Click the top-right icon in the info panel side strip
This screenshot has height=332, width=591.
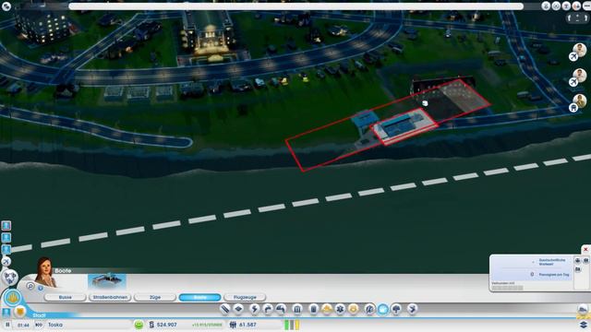[585, 260]
